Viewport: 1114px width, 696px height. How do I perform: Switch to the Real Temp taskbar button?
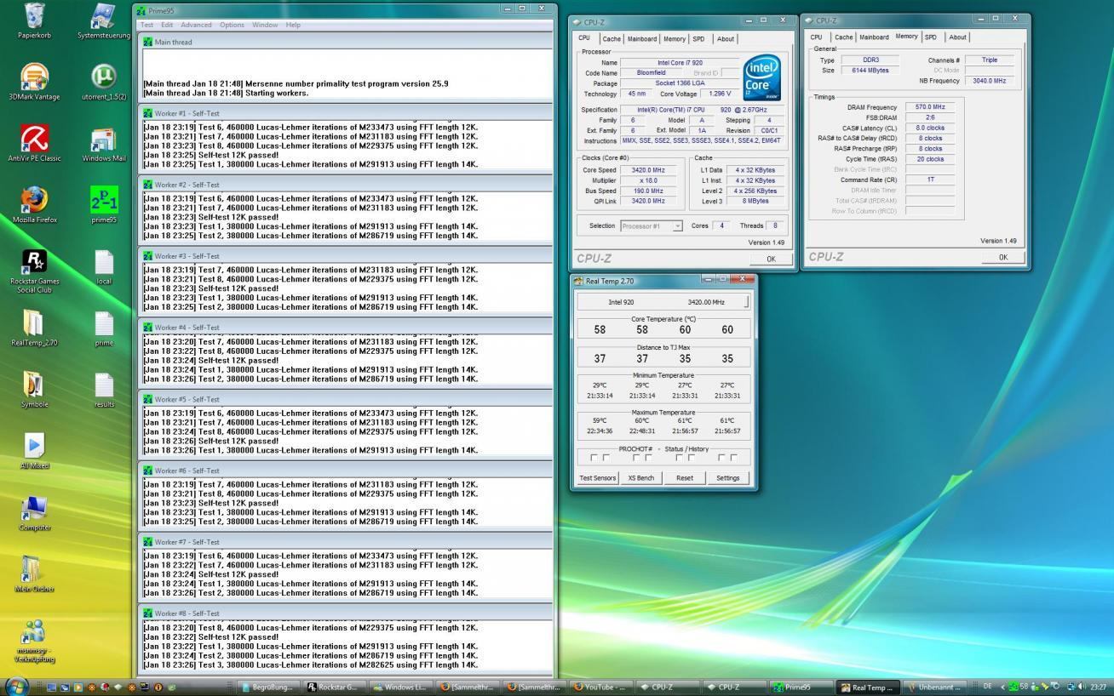click(867, 687)
